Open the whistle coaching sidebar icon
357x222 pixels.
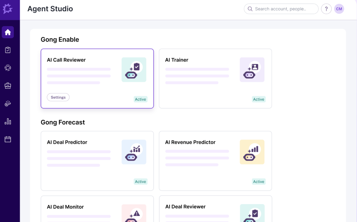[x=8, y=103]
